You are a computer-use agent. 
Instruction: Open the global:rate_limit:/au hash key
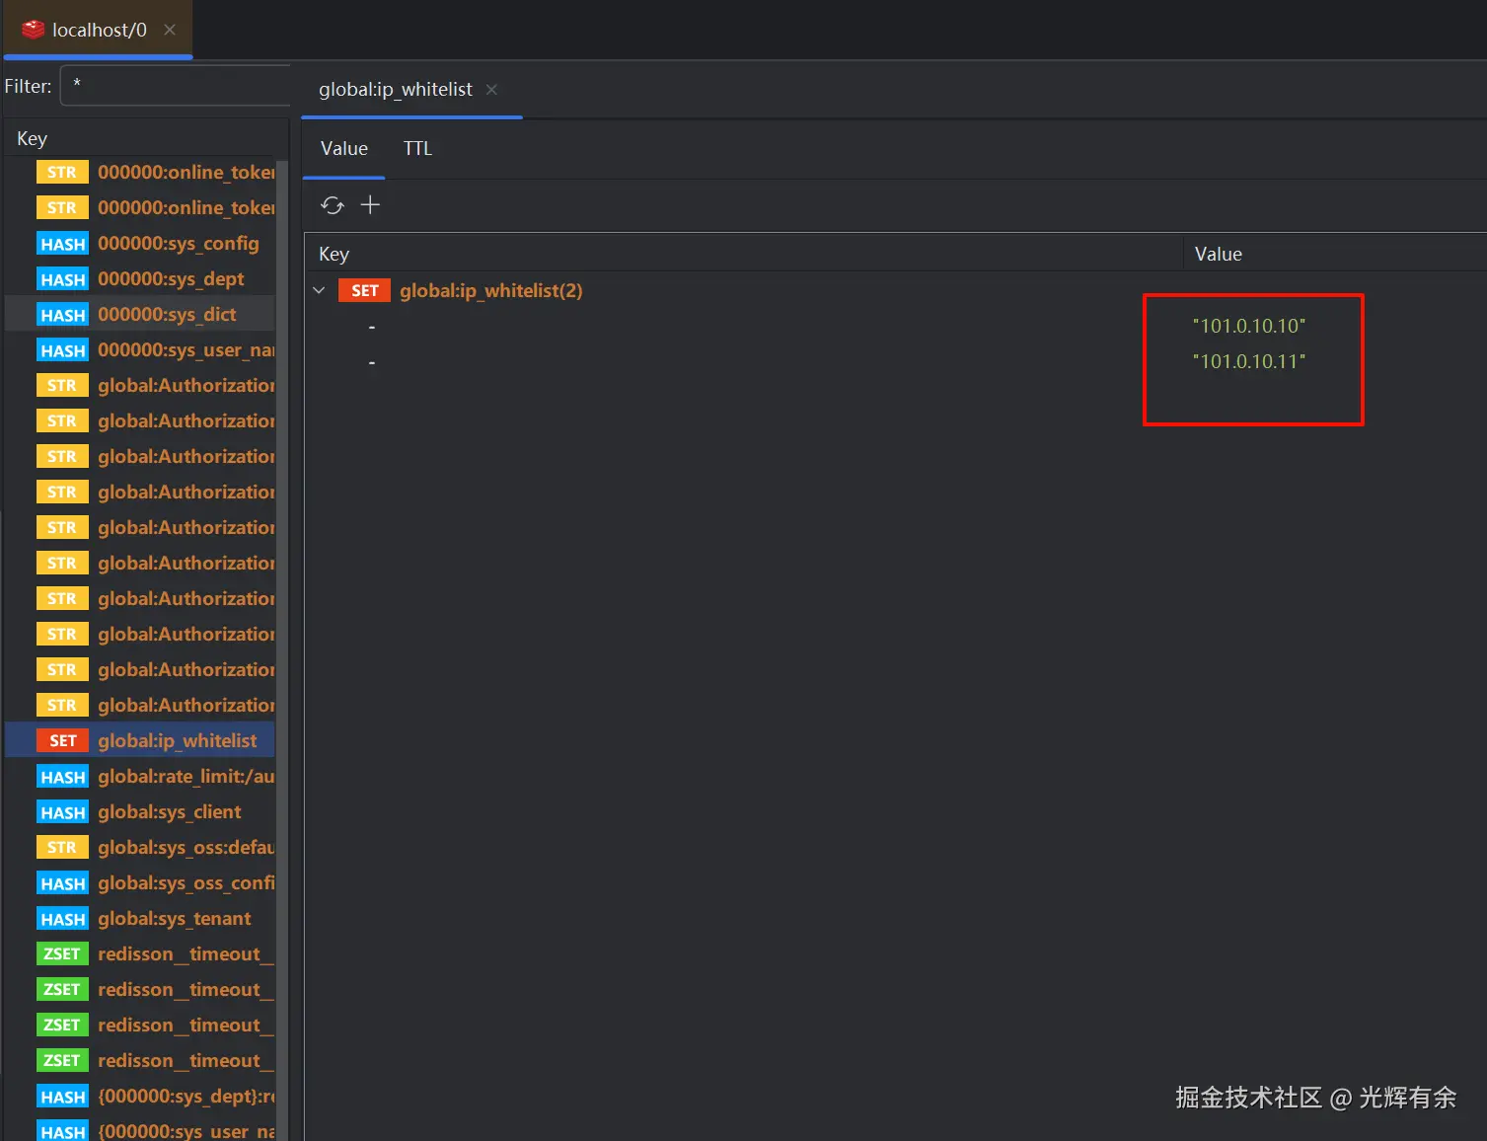[186, 776]
